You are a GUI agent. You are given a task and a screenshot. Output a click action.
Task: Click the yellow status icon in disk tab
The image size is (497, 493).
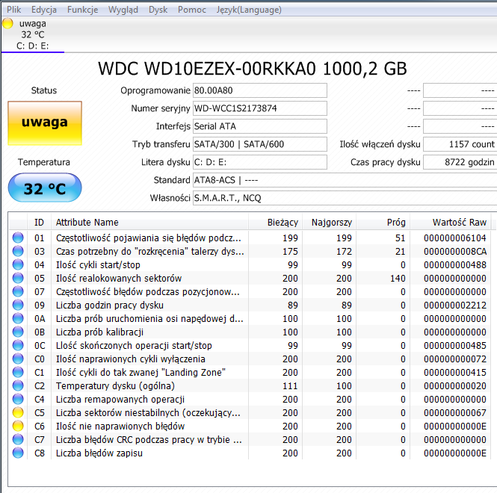coord(7,23)
